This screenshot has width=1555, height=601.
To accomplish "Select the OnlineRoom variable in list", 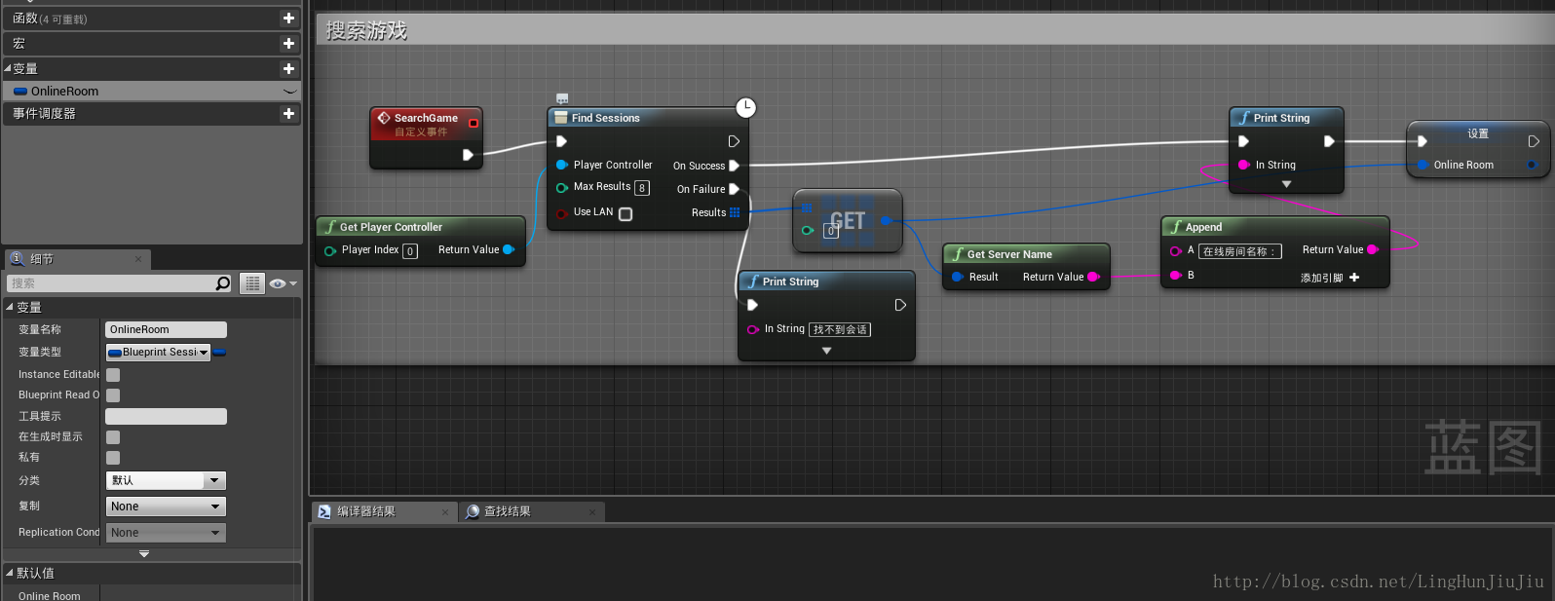I will pos(151,92).
